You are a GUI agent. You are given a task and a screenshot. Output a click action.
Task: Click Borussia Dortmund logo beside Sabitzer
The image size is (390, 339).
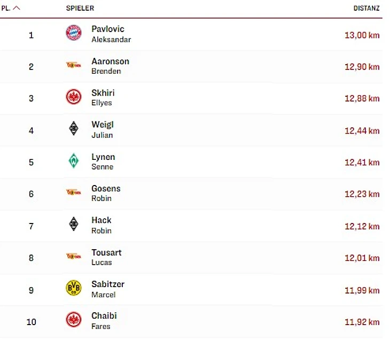click(74, 288)
